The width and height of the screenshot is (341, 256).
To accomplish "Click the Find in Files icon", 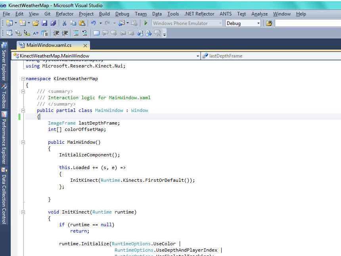I will 269,23.
